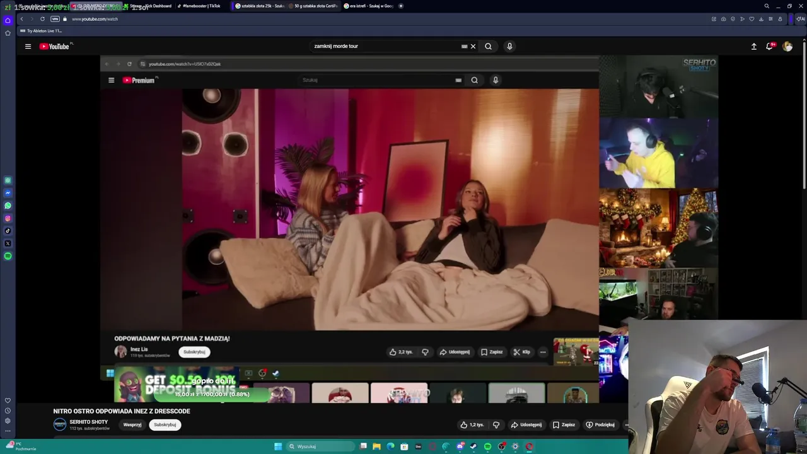The width and height of the screenshot is (807, 454).
Task: Subscribe to Inez Lis in the inner video
Action: [x=194, y=352]
